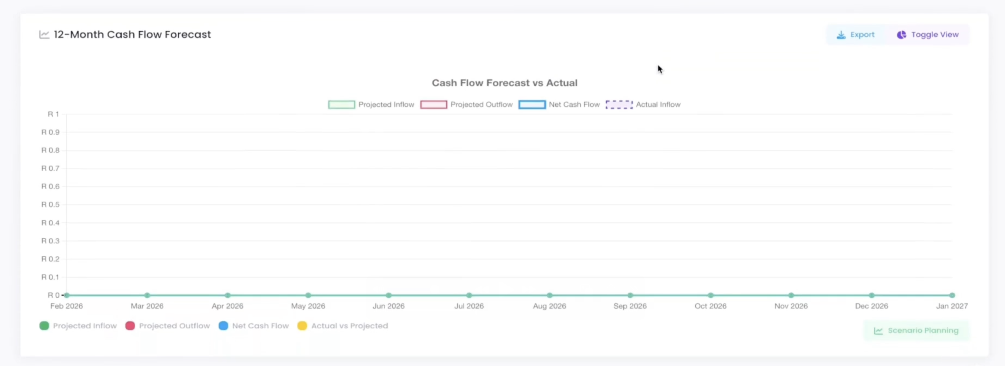Image resolution: width=1005 pixels, height=366 pixels.
Task: Hide Projected Outflow series via chart legend box
Action: [x=433, y=105]
